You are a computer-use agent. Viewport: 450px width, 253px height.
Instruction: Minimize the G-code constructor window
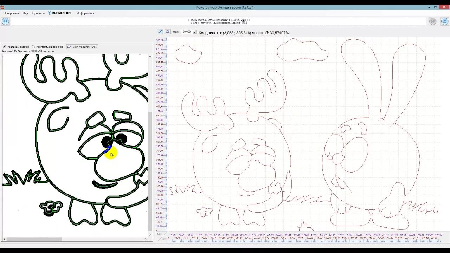coord(429,7)
